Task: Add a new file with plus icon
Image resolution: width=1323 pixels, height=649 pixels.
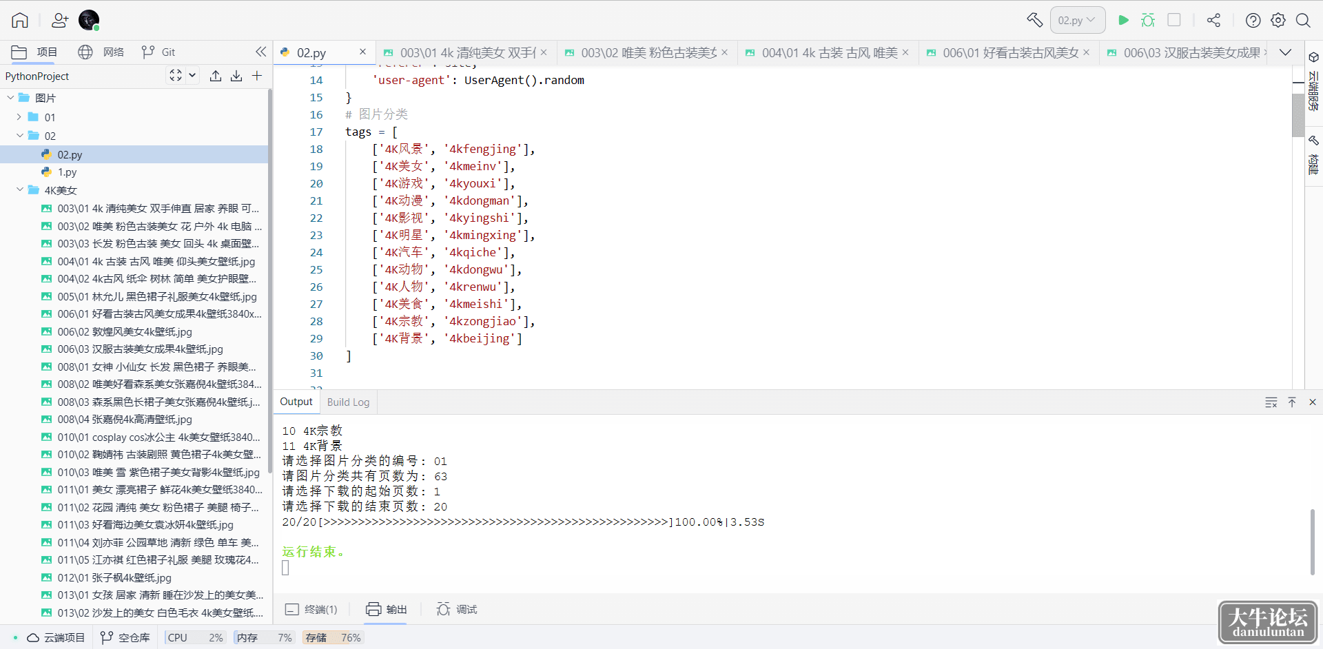Action: pyautogui.click(x=257, y=76)
